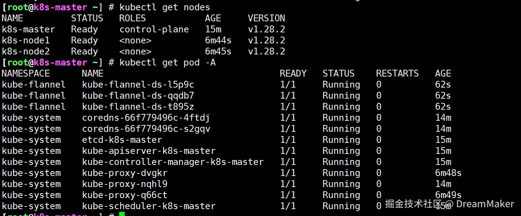Select pod name kube-flannel-ds-l5p9c

(138, 85)
